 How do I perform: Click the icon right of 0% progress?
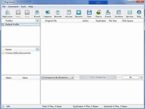coord(142,77)
